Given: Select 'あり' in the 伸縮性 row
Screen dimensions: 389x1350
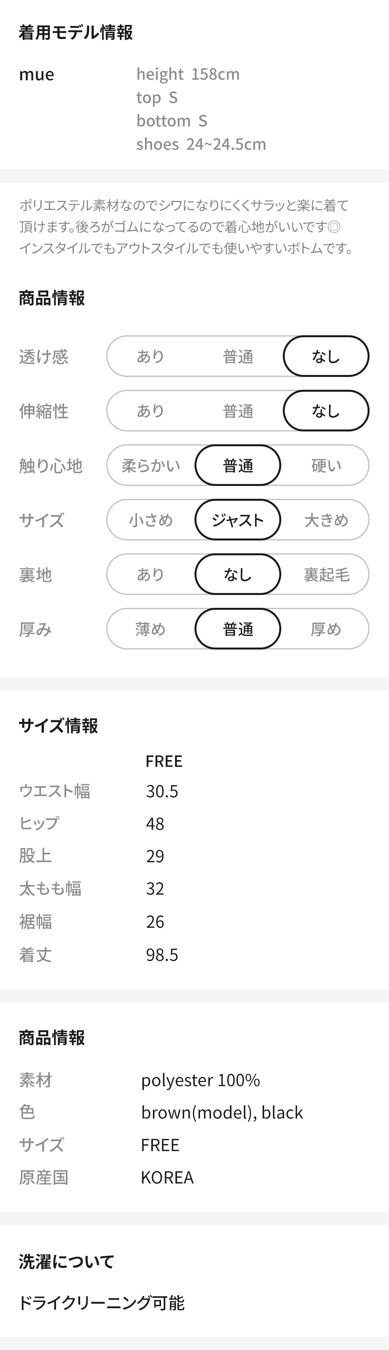Looking at the screenshot, I should [x=151, y=411].
